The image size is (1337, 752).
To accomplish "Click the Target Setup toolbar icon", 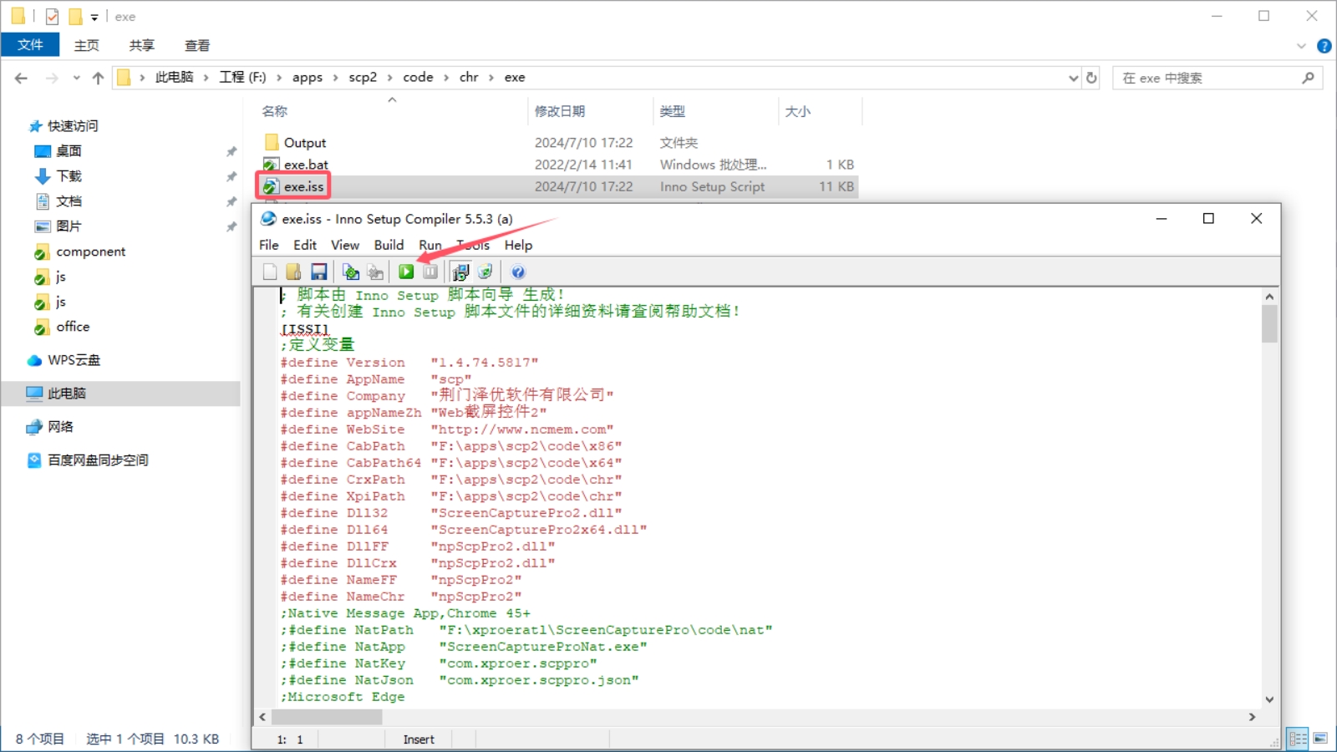I will click(x=460, y=272).
